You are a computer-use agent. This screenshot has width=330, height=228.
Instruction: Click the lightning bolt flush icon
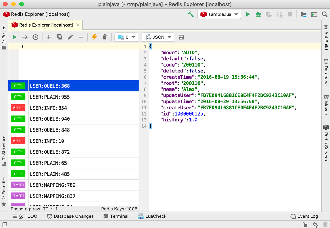(x=94, y=37)
